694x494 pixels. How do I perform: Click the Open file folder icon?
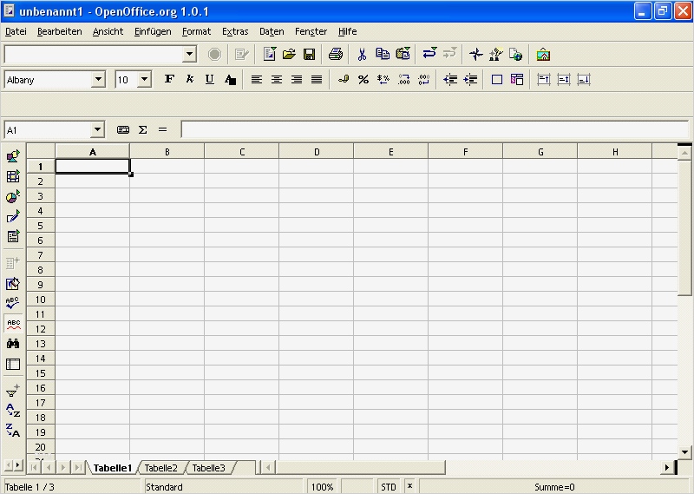(289, 55)
